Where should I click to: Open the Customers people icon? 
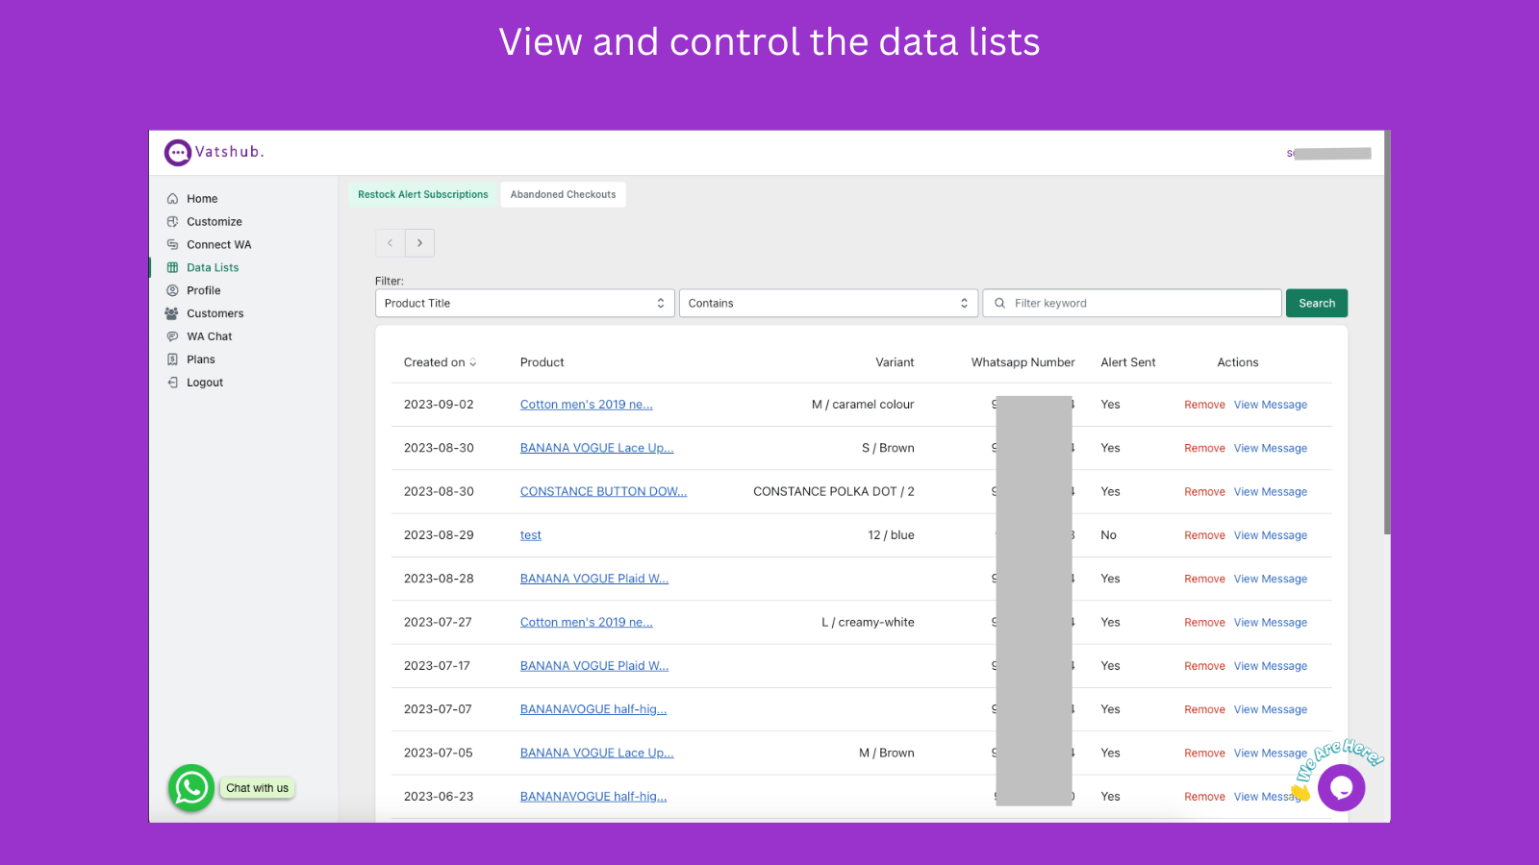tap(171, 313)
